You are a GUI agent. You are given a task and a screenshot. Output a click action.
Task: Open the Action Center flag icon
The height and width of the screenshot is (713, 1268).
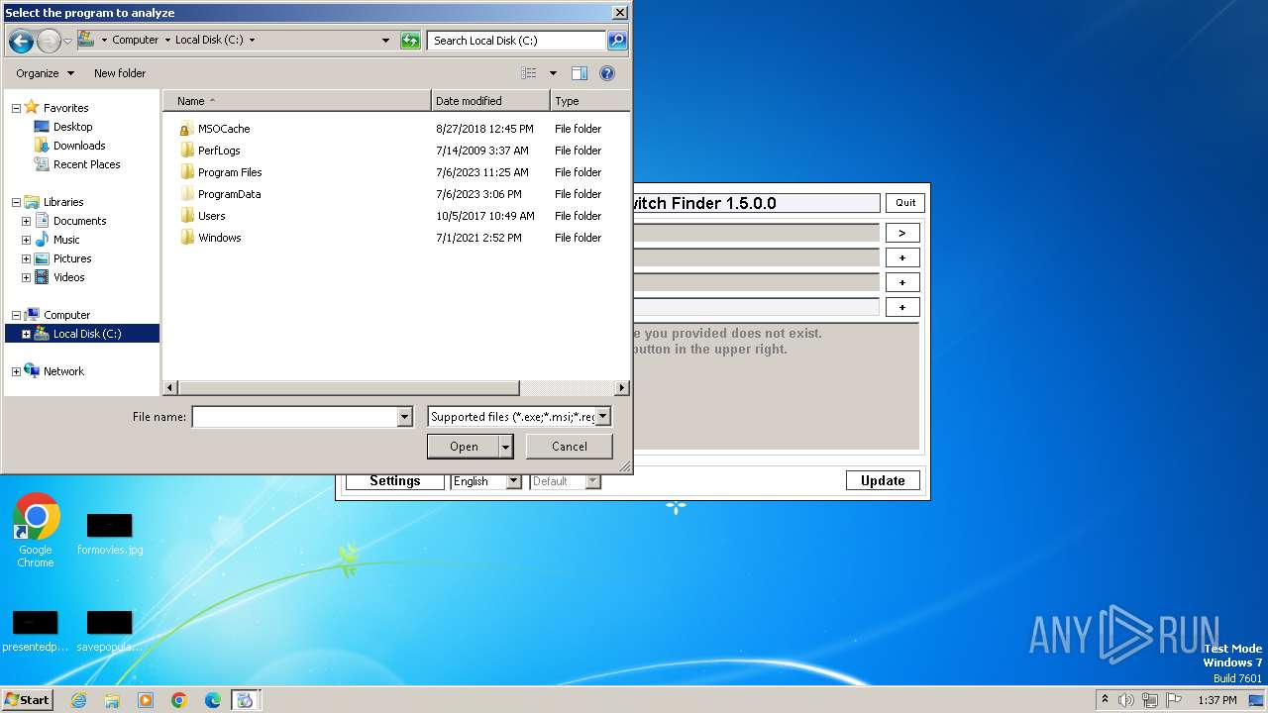coord(1175,700)
